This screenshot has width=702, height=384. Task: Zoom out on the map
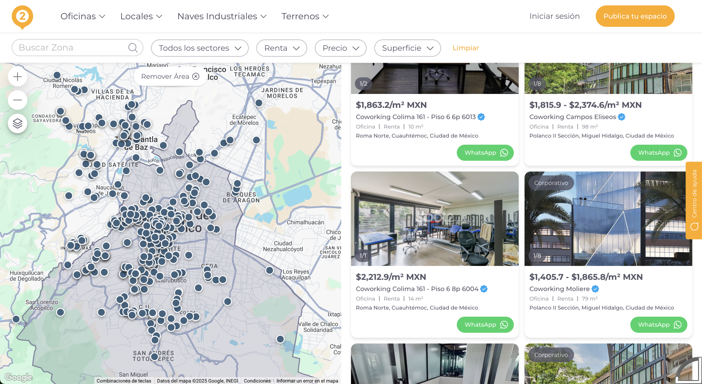(x=18, y=100)
